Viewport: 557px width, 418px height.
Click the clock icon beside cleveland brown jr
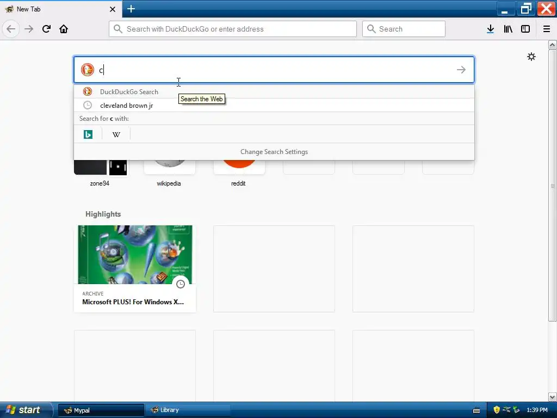pos(88,105)
